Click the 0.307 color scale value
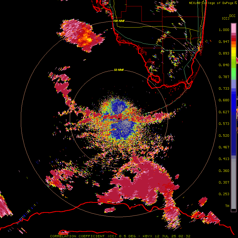The width and height of the screenshot is (238, 238). point(224,182)
